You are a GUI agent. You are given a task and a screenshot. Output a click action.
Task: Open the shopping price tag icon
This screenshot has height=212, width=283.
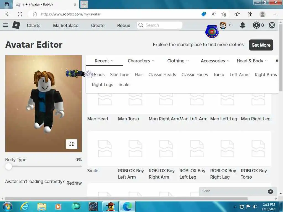coord(204,14)
